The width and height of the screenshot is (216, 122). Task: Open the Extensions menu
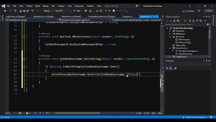pos(79,6)
